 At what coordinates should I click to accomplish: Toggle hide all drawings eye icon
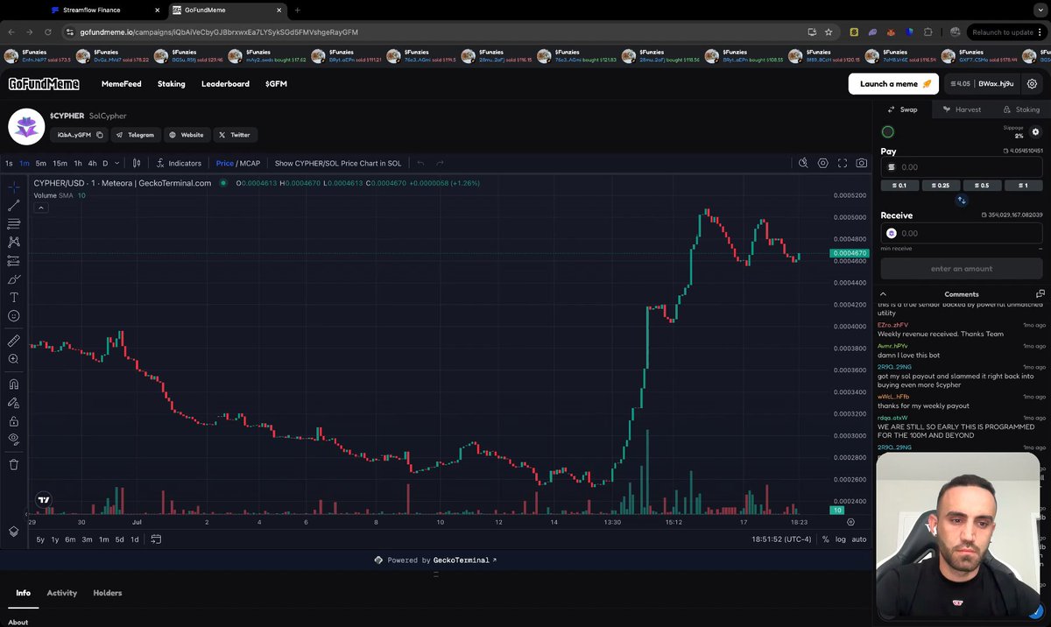tap(14, 440)
